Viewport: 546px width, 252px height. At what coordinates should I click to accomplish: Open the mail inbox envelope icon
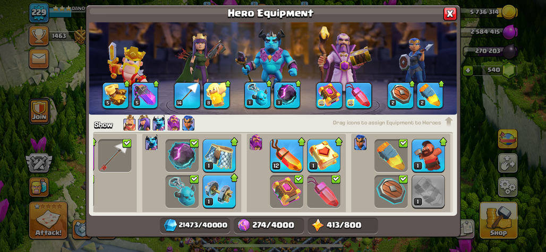tap(39, 59)
